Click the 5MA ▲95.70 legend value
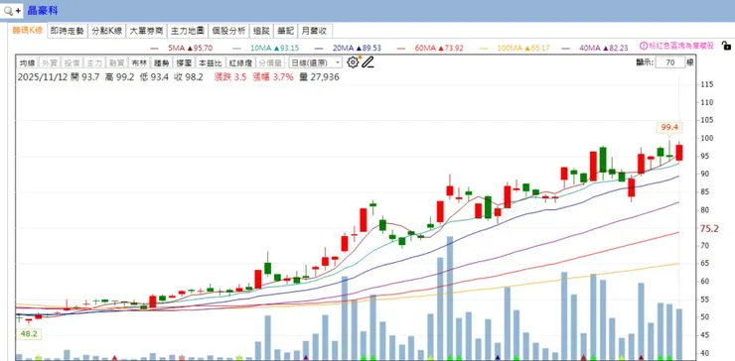The width and height of the screenshot is (735, 361). click(x=191, y=48)
